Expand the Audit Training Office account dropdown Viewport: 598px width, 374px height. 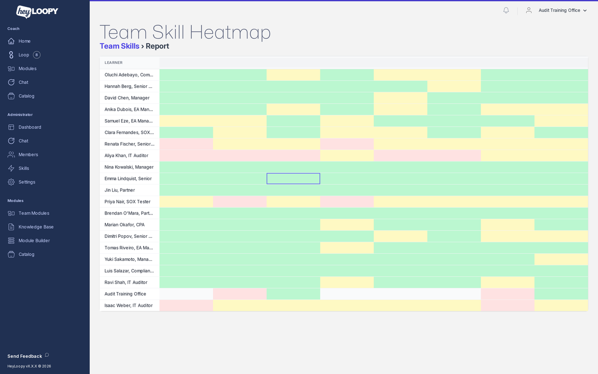(563, 10)
